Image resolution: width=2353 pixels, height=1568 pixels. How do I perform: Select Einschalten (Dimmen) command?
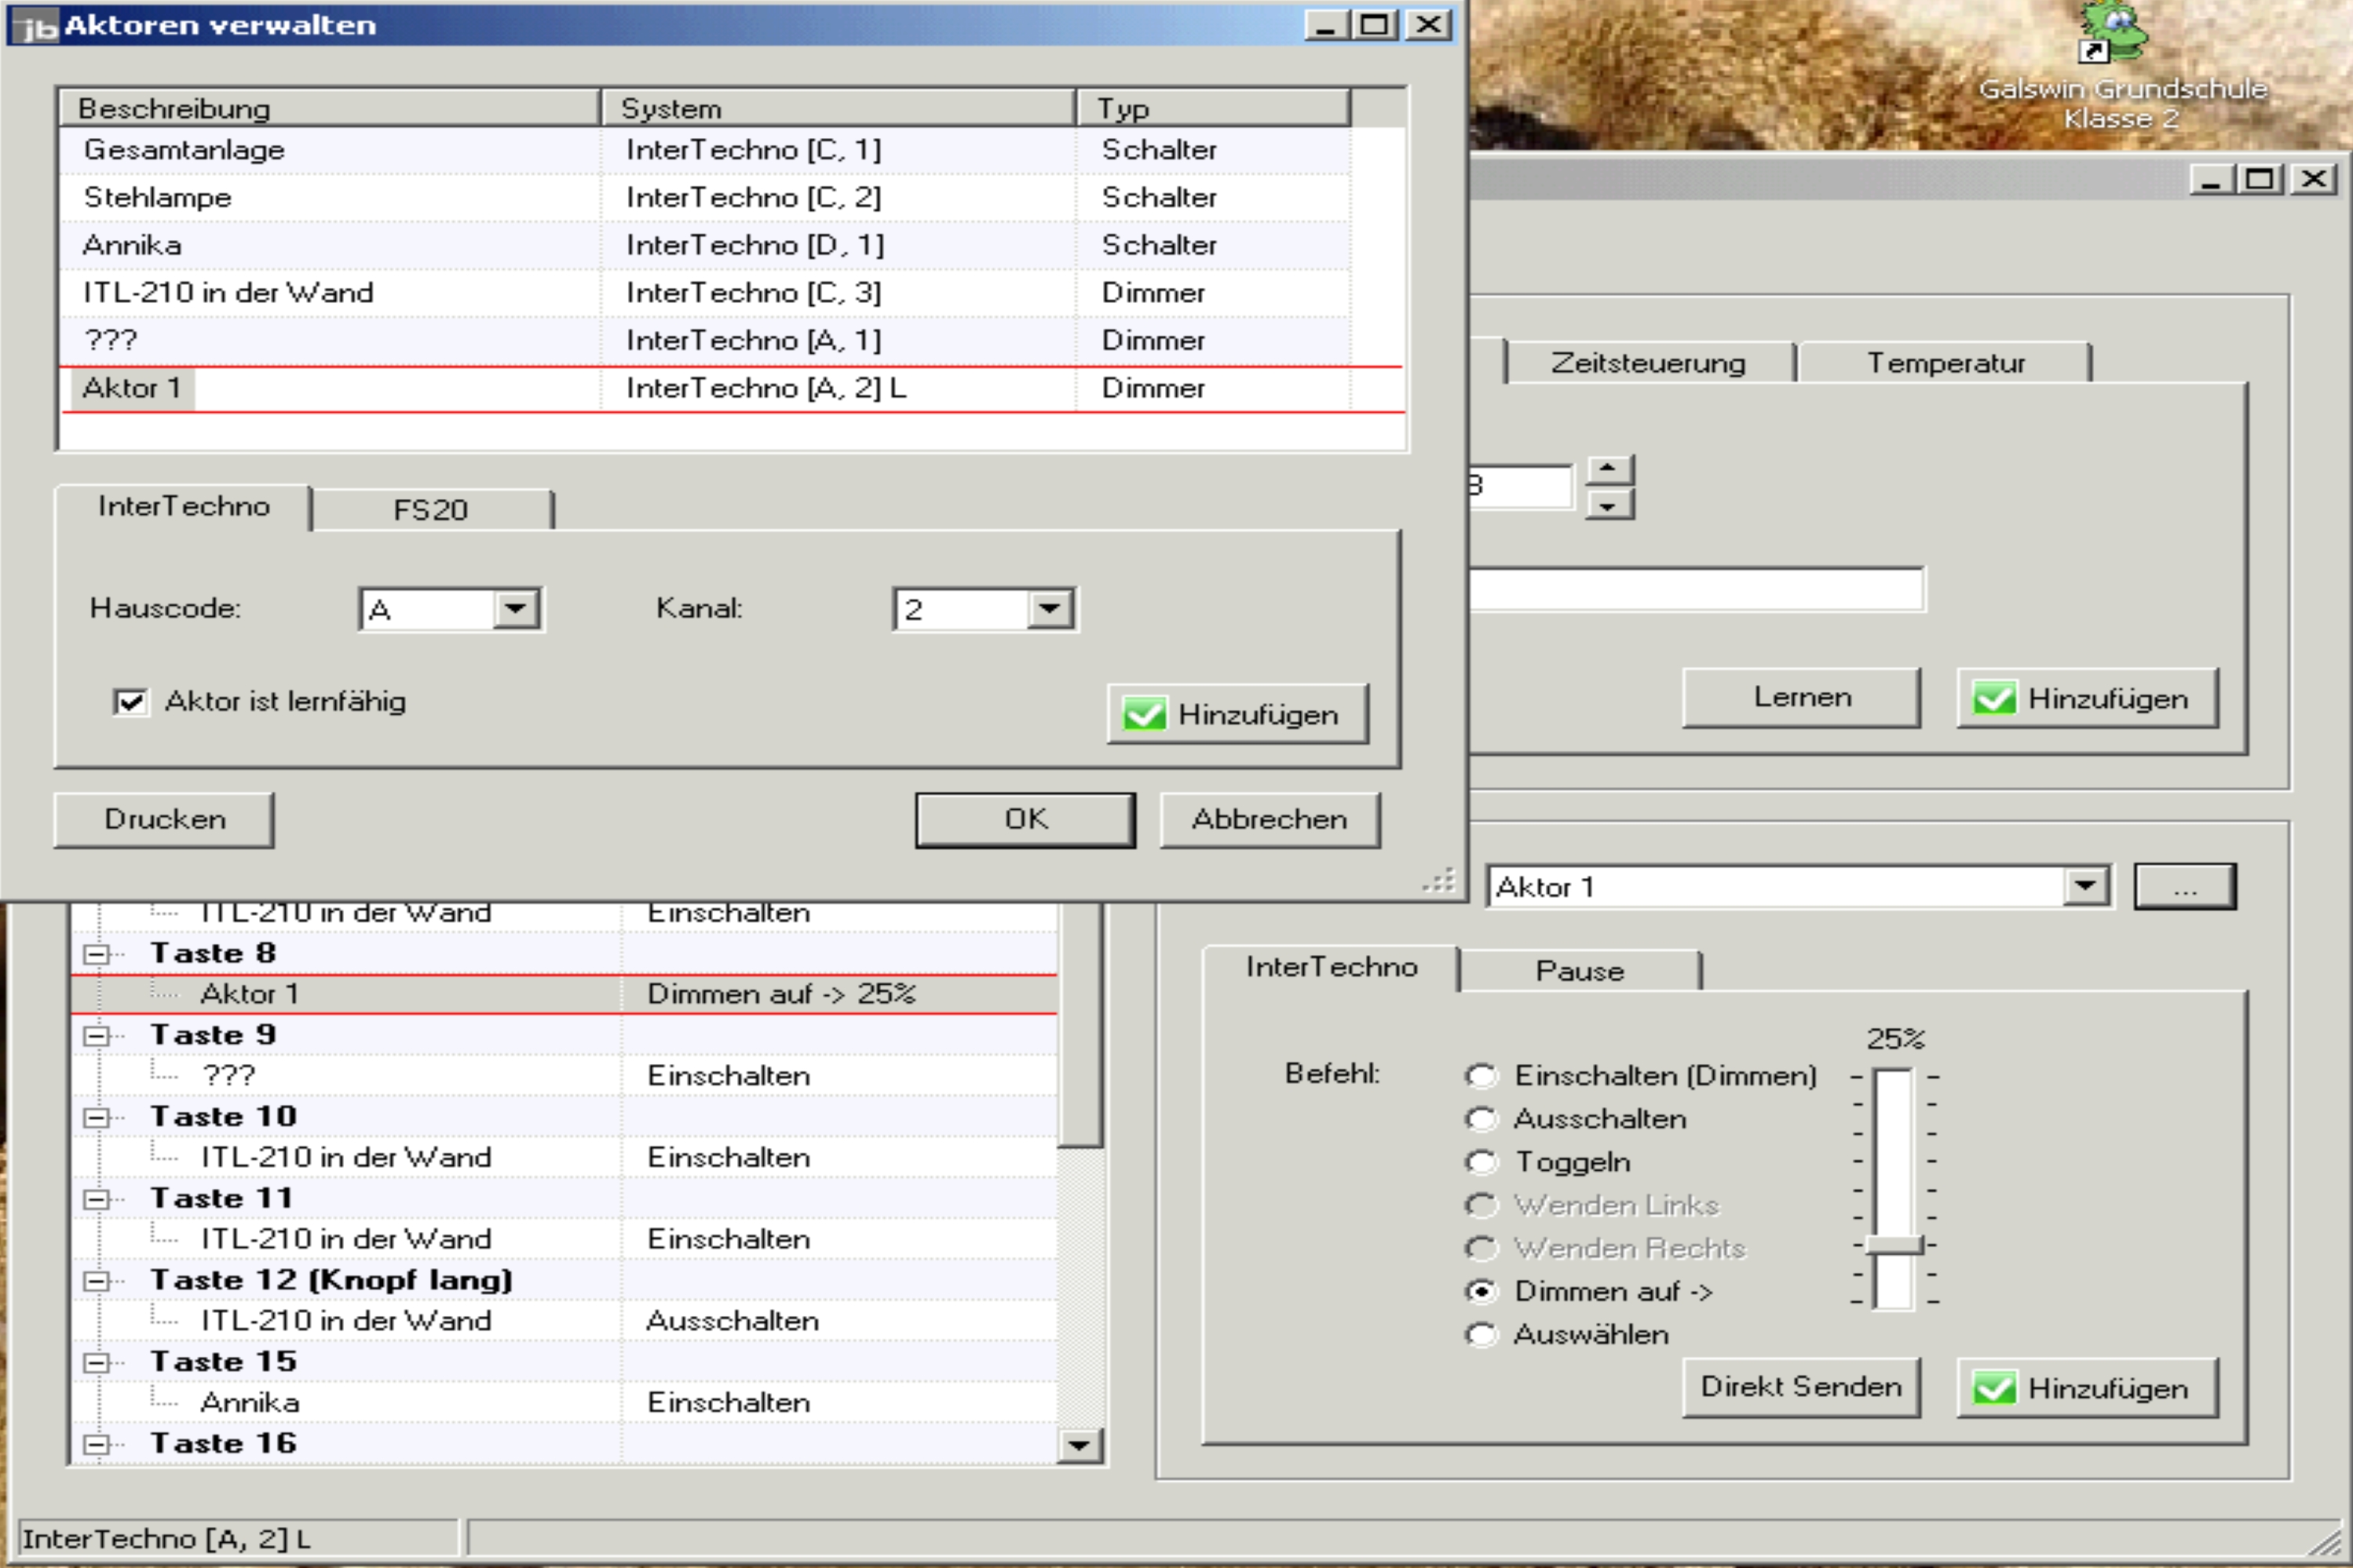pyautogui.click(x=1481, y=1076)
